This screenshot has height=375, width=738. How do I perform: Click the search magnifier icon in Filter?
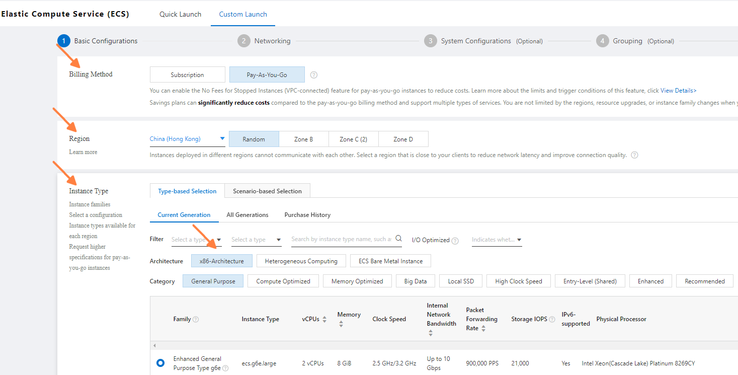click(x=398, y=239)
